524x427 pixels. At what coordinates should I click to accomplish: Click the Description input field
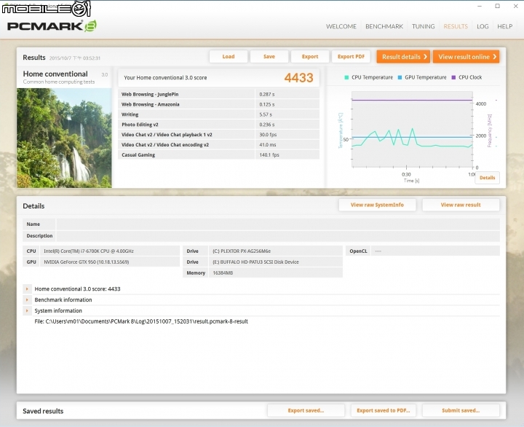point(278,235)
